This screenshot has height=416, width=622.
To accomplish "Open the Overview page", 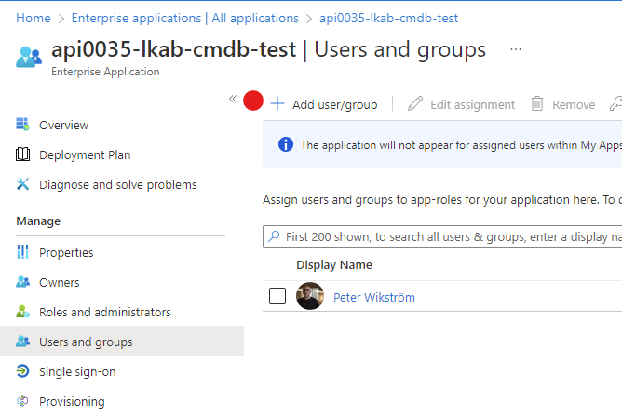I will pos(64,126).
